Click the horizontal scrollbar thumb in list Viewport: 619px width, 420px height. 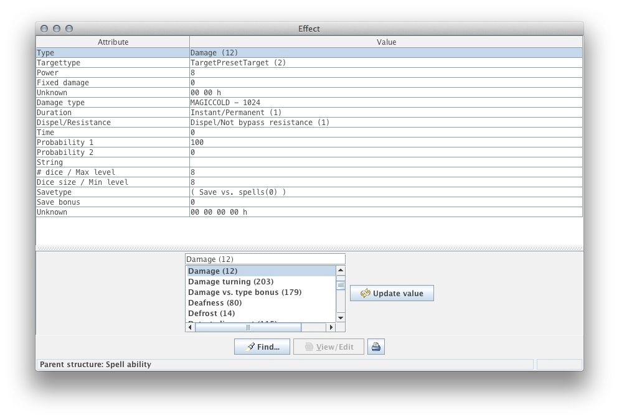click(x=248, y=327)
